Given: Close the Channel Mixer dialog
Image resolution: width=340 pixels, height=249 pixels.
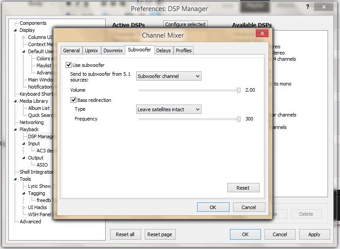Looking at the screenshot, I should click(x=262, y=34).
